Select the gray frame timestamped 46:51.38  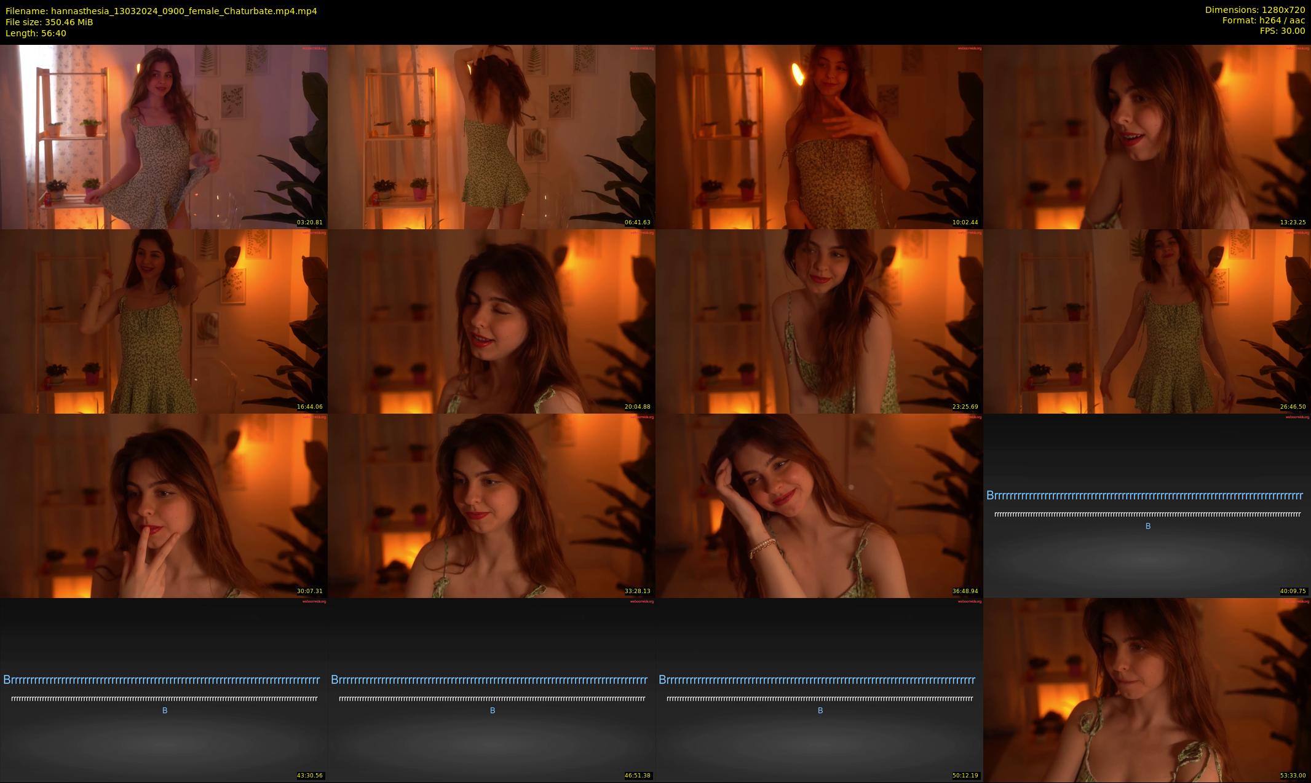coord(491,690)
